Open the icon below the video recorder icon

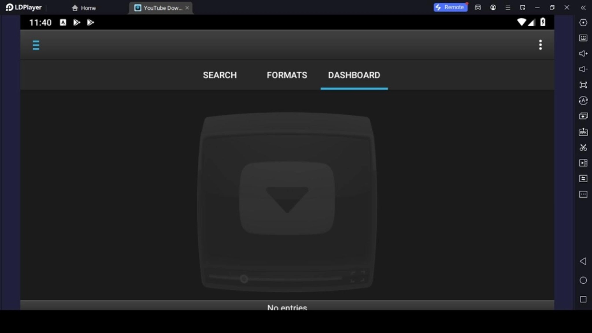coord(583,179)
